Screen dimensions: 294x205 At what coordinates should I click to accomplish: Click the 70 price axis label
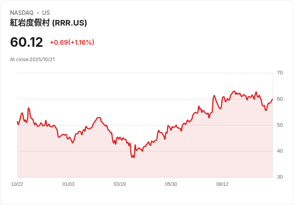pos(280,73)
